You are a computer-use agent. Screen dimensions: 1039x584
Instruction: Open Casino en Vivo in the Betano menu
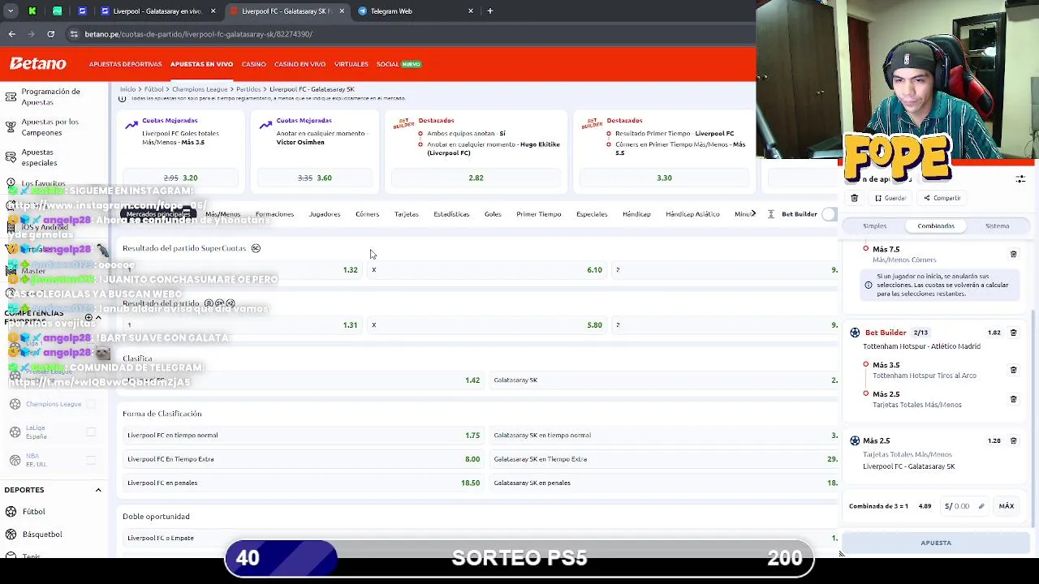point(300,64)
